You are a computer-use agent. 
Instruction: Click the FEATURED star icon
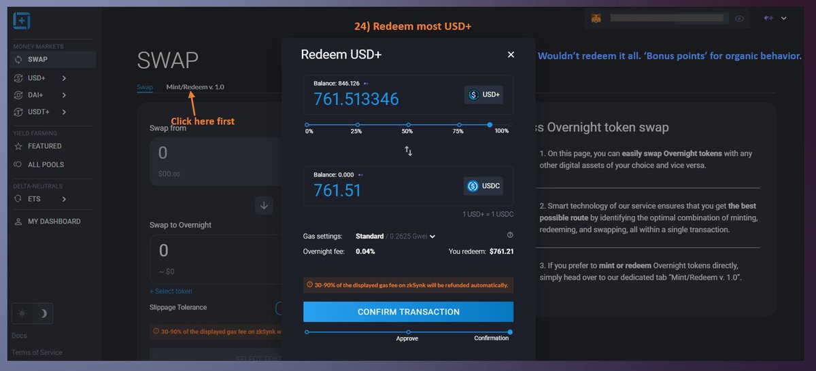click(x=18, y=146)
